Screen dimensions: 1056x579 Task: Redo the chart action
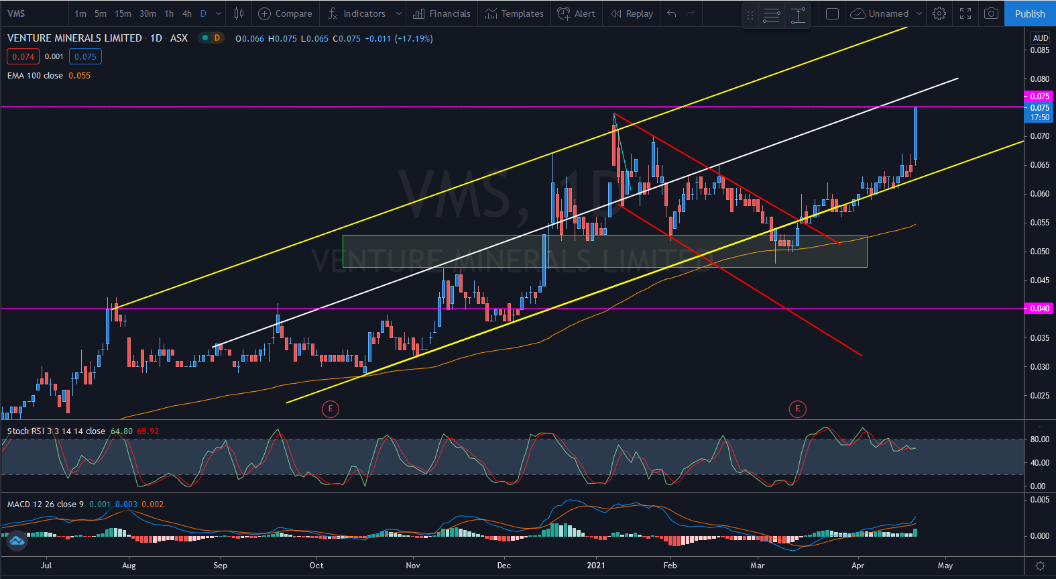pyautogui.click(x=690, y=13)
